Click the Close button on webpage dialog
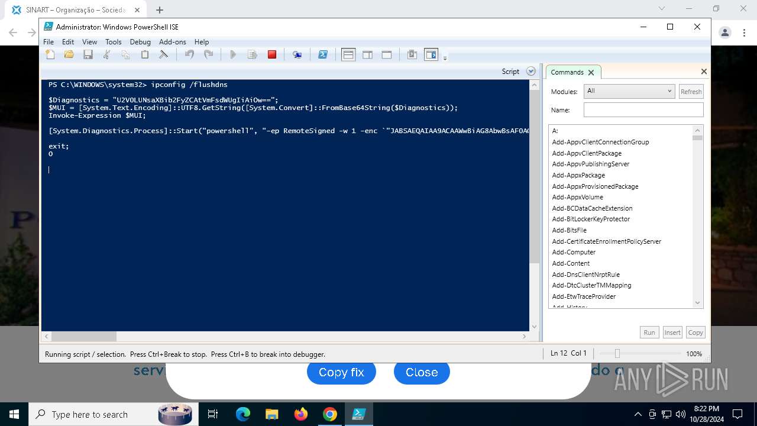The height and width of the screenshot is (426, 757). click(422, 372)
